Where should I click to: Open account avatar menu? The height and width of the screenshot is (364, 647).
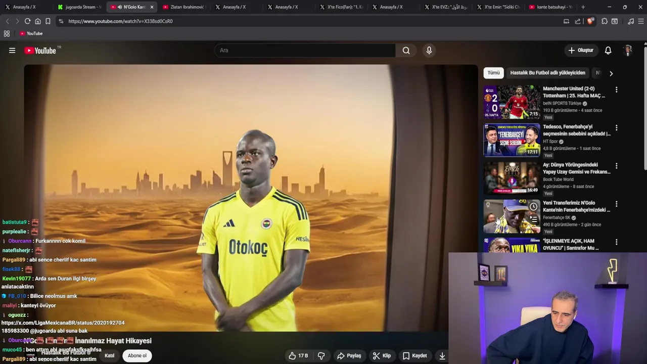pos(628,51)
